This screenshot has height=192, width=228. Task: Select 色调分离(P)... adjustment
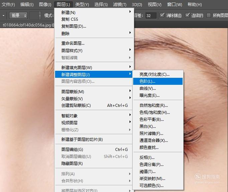point(158,165)
